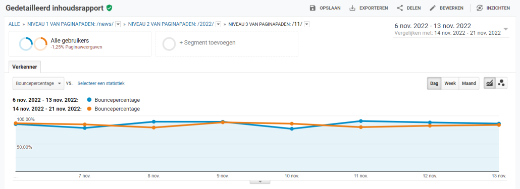Click the Gedetailleerd inhoudsrapport title

tap(55, 8)
